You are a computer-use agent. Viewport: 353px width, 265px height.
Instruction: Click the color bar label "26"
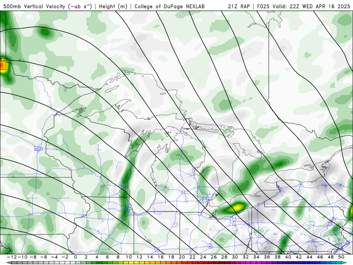coord(214,257)
